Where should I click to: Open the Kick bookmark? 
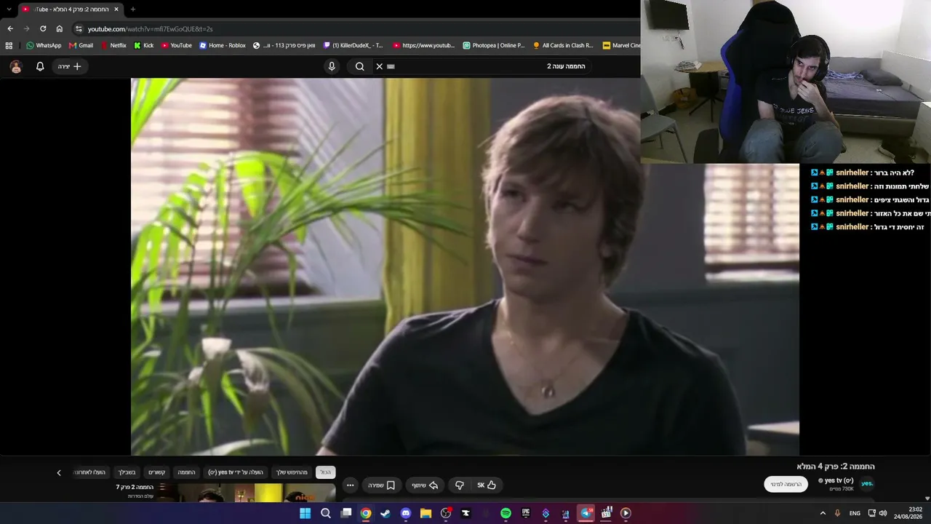(144, 45)
